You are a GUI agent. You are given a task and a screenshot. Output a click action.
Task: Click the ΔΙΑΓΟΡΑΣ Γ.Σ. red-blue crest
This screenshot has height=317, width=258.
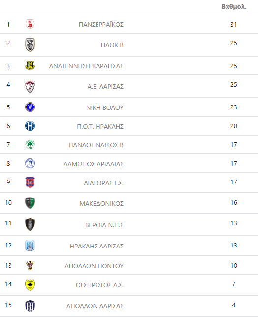pyautogui.click(x=30, y=182)
